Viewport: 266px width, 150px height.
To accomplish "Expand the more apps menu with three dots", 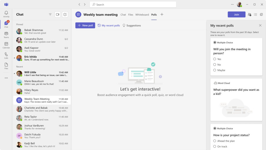I will tap(6, 77).
